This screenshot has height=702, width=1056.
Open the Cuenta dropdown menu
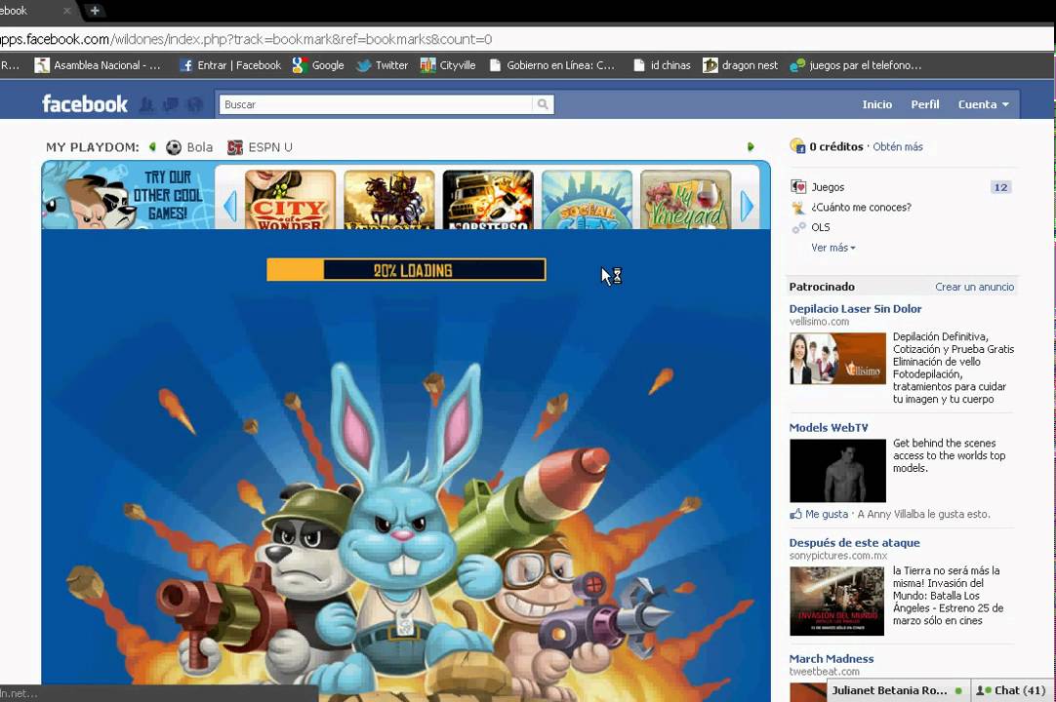pos(983,104)
